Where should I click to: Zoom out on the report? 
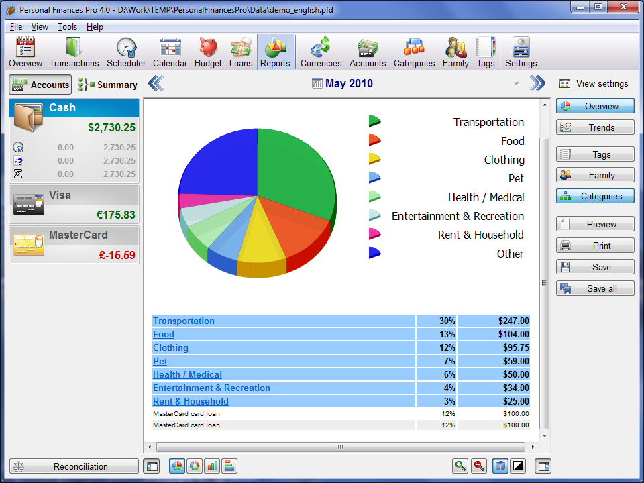[478, 466]
